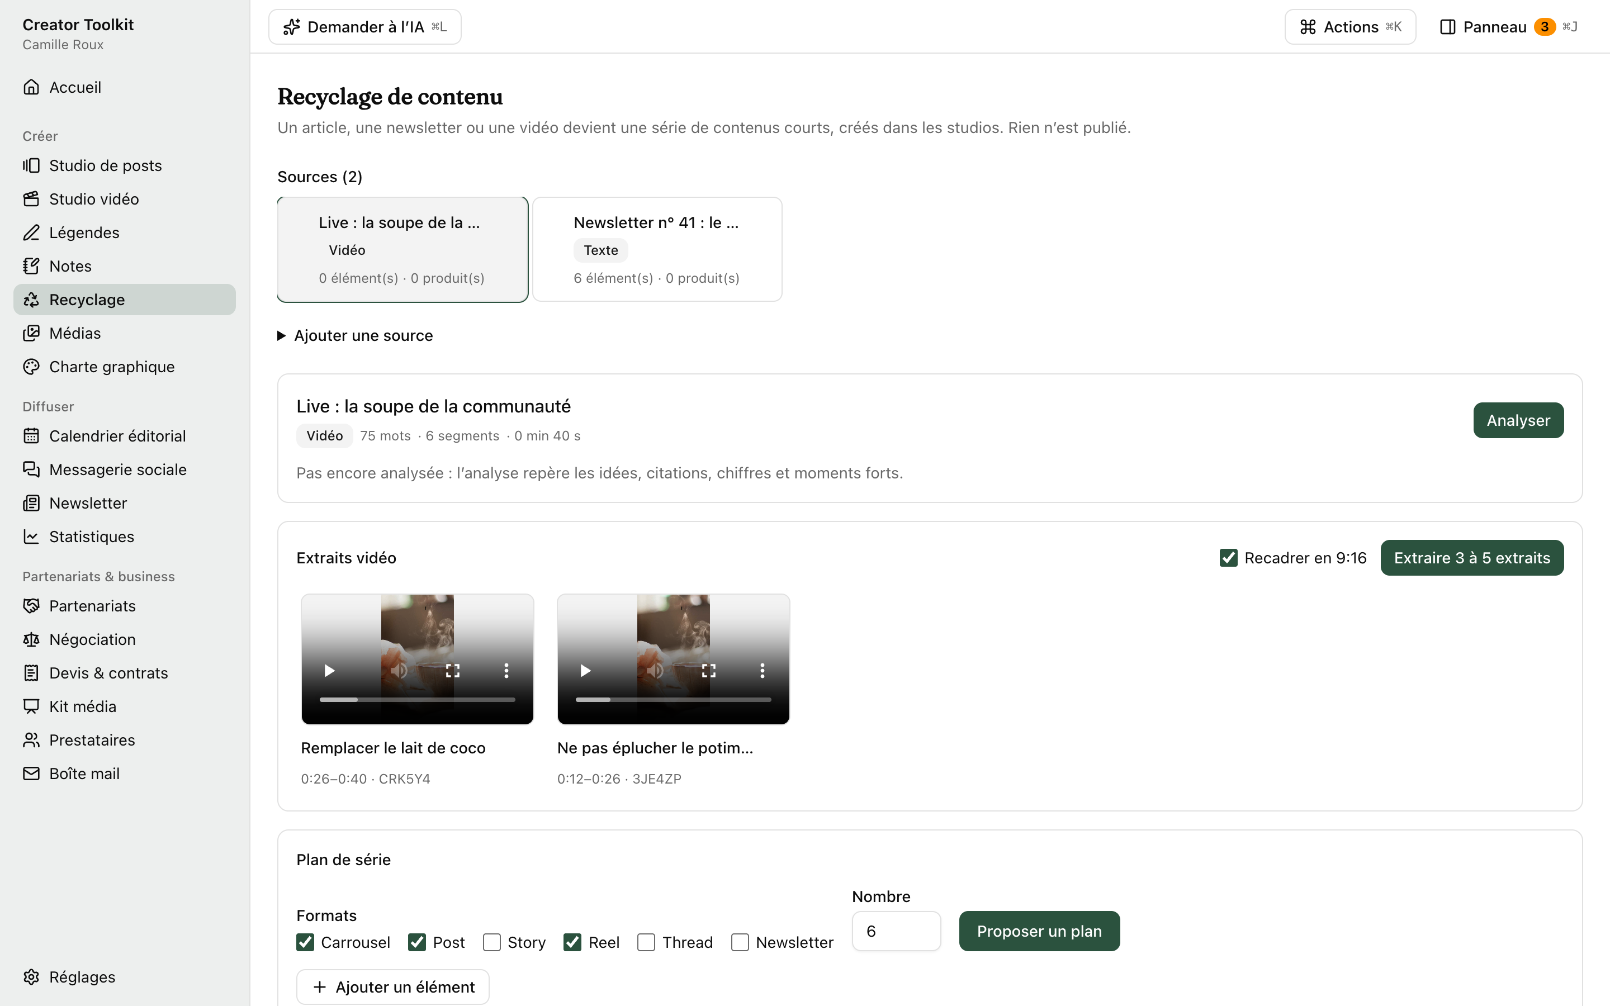Screen dimensions: 1610x1006
Task: Open the three-dot menu on first video clip
Action: point(506,671)
